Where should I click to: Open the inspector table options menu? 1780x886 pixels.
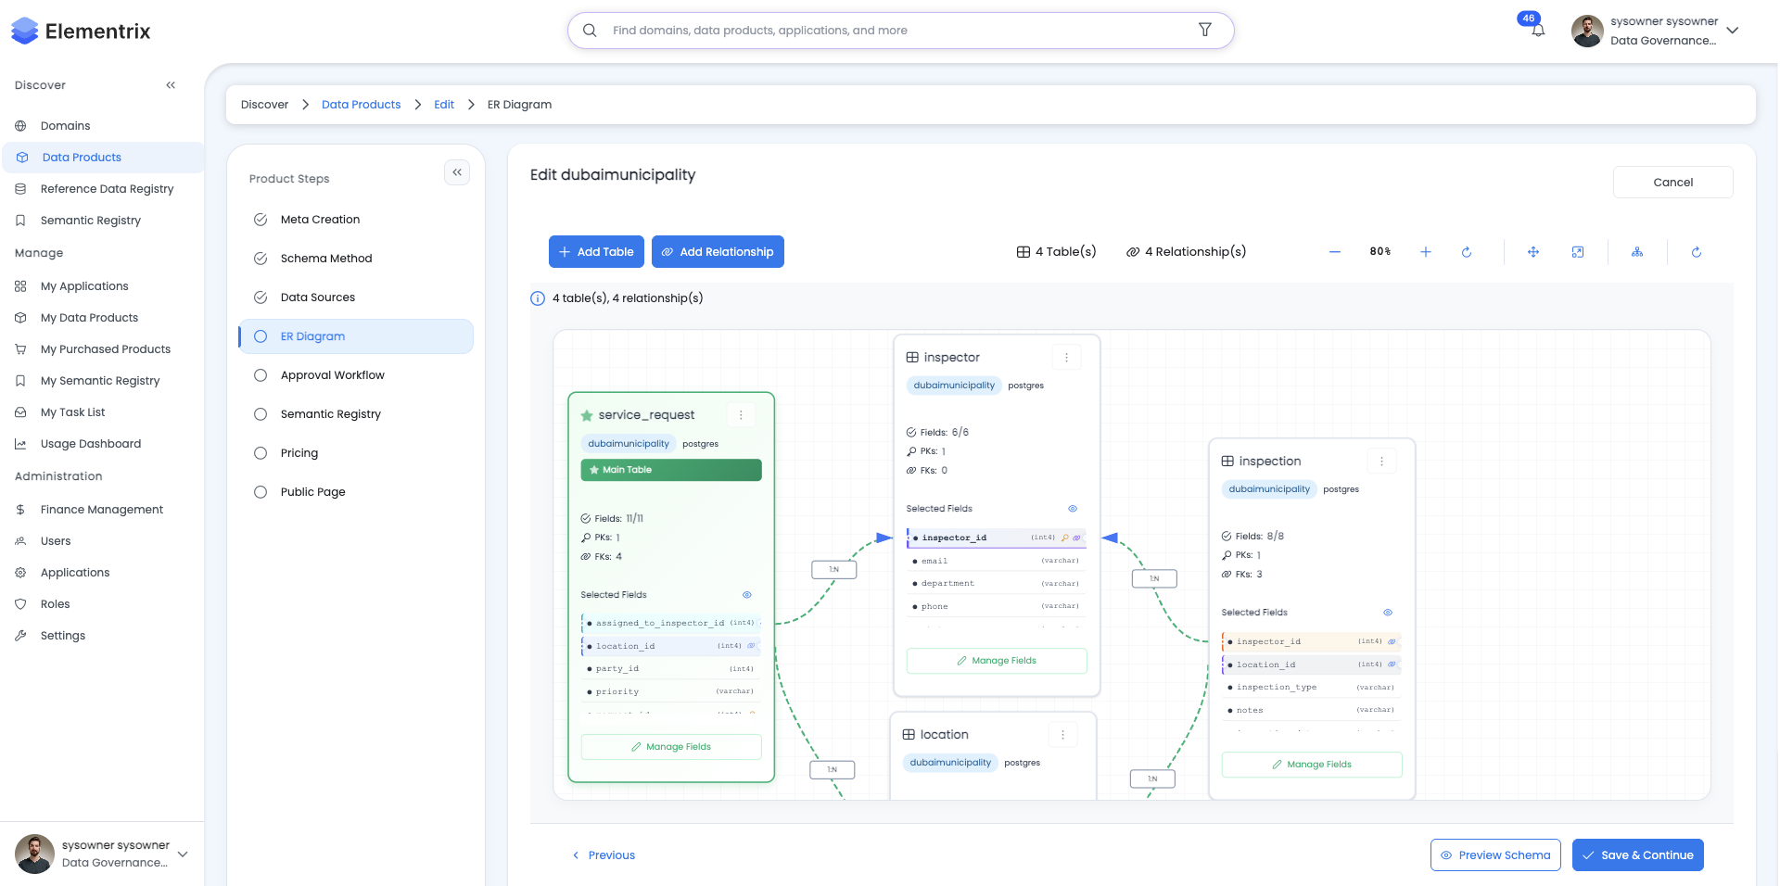[1066, 358]
